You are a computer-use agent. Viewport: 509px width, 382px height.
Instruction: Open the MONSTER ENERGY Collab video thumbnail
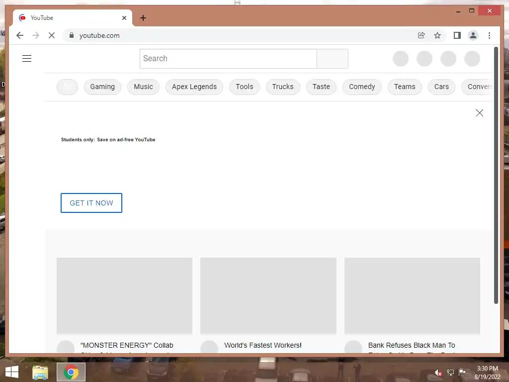[x=124, y=296]
